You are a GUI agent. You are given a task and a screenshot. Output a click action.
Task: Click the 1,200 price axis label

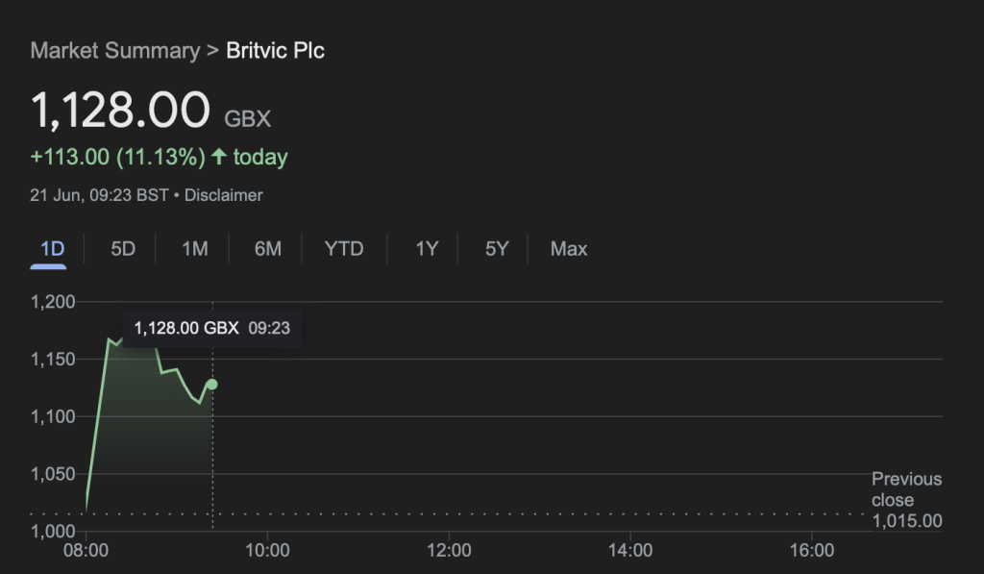[53, 302]
